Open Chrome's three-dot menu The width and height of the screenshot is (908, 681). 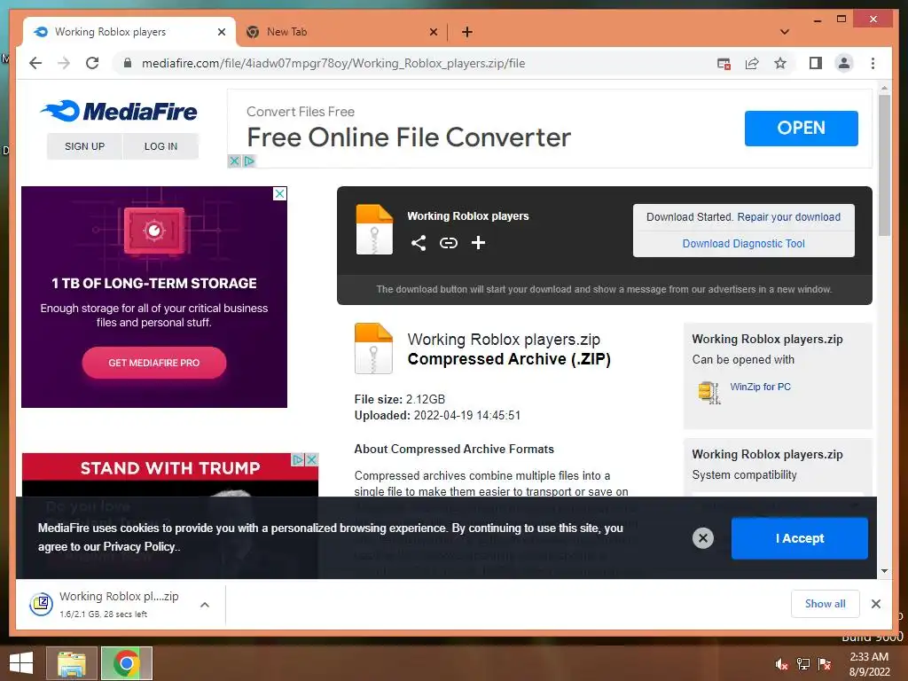click(x=873, y=63)
